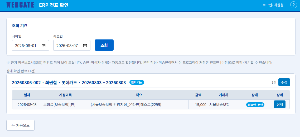Select the 15,000 amount cell
This screenshot has height=137, width=300.
198,105
